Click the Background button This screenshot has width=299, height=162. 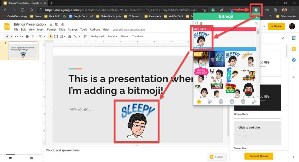click(98, 36)
